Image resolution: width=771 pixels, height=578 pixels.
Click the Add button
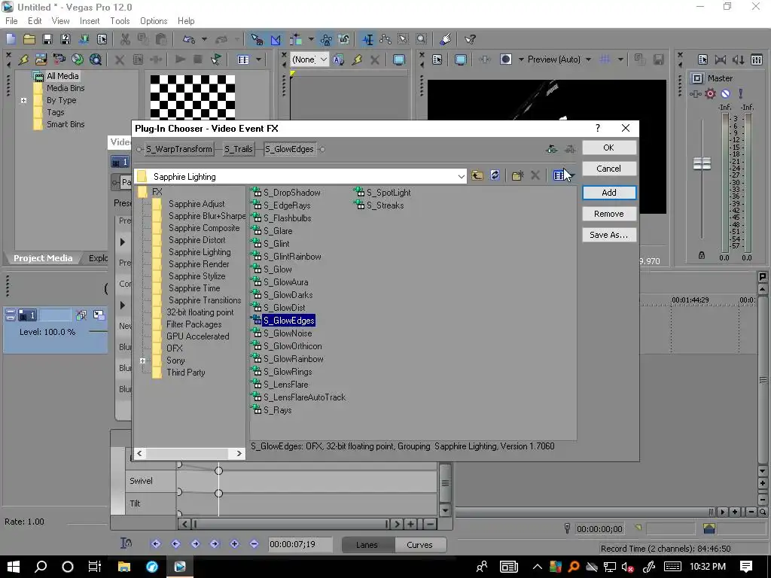(x=608, y=193)
